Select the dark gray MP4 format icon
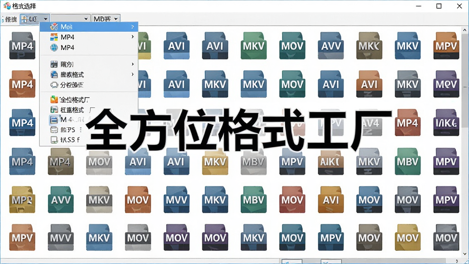Screen dimensions: 469x264 (22, 46)
